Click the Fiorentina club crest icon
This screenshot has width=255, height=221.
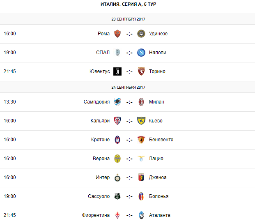point(117,215)
